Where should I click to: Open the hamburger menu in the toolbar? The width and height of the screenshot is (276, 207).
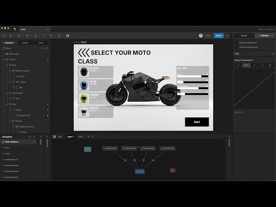[4, 36]
